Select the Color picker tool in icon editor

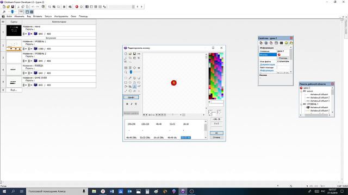(x=130, y=78)
